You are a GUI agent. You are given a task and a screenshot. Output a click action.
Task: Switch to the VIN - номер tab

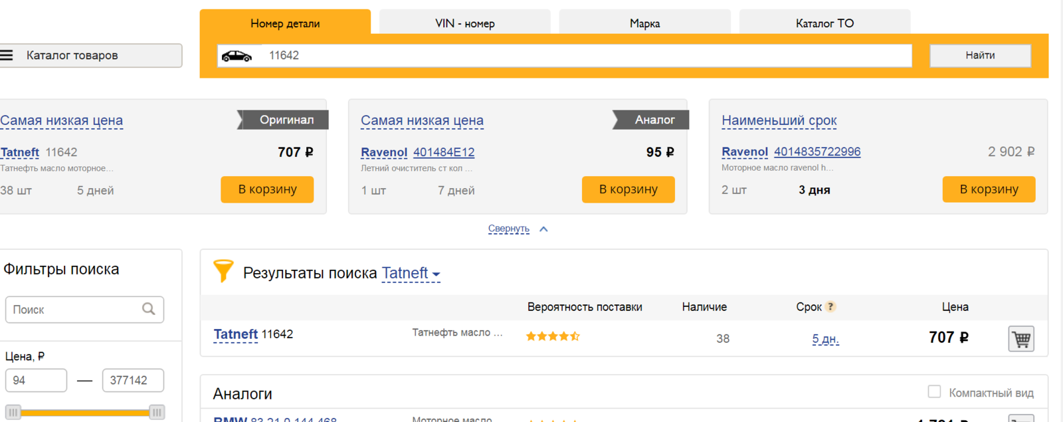coord(465,23)
